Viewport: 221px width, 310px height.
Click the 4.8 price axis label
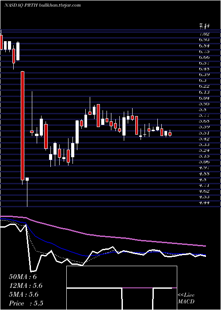pyautogui.click(x=202, y=179)
